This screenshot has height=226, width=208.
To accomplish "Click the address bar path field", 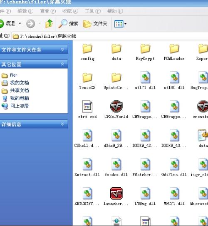I will click(x=110, y=36).
